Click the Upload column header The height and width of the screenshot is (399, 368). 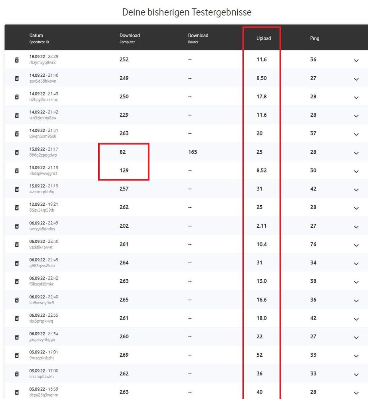pos(264,38)
